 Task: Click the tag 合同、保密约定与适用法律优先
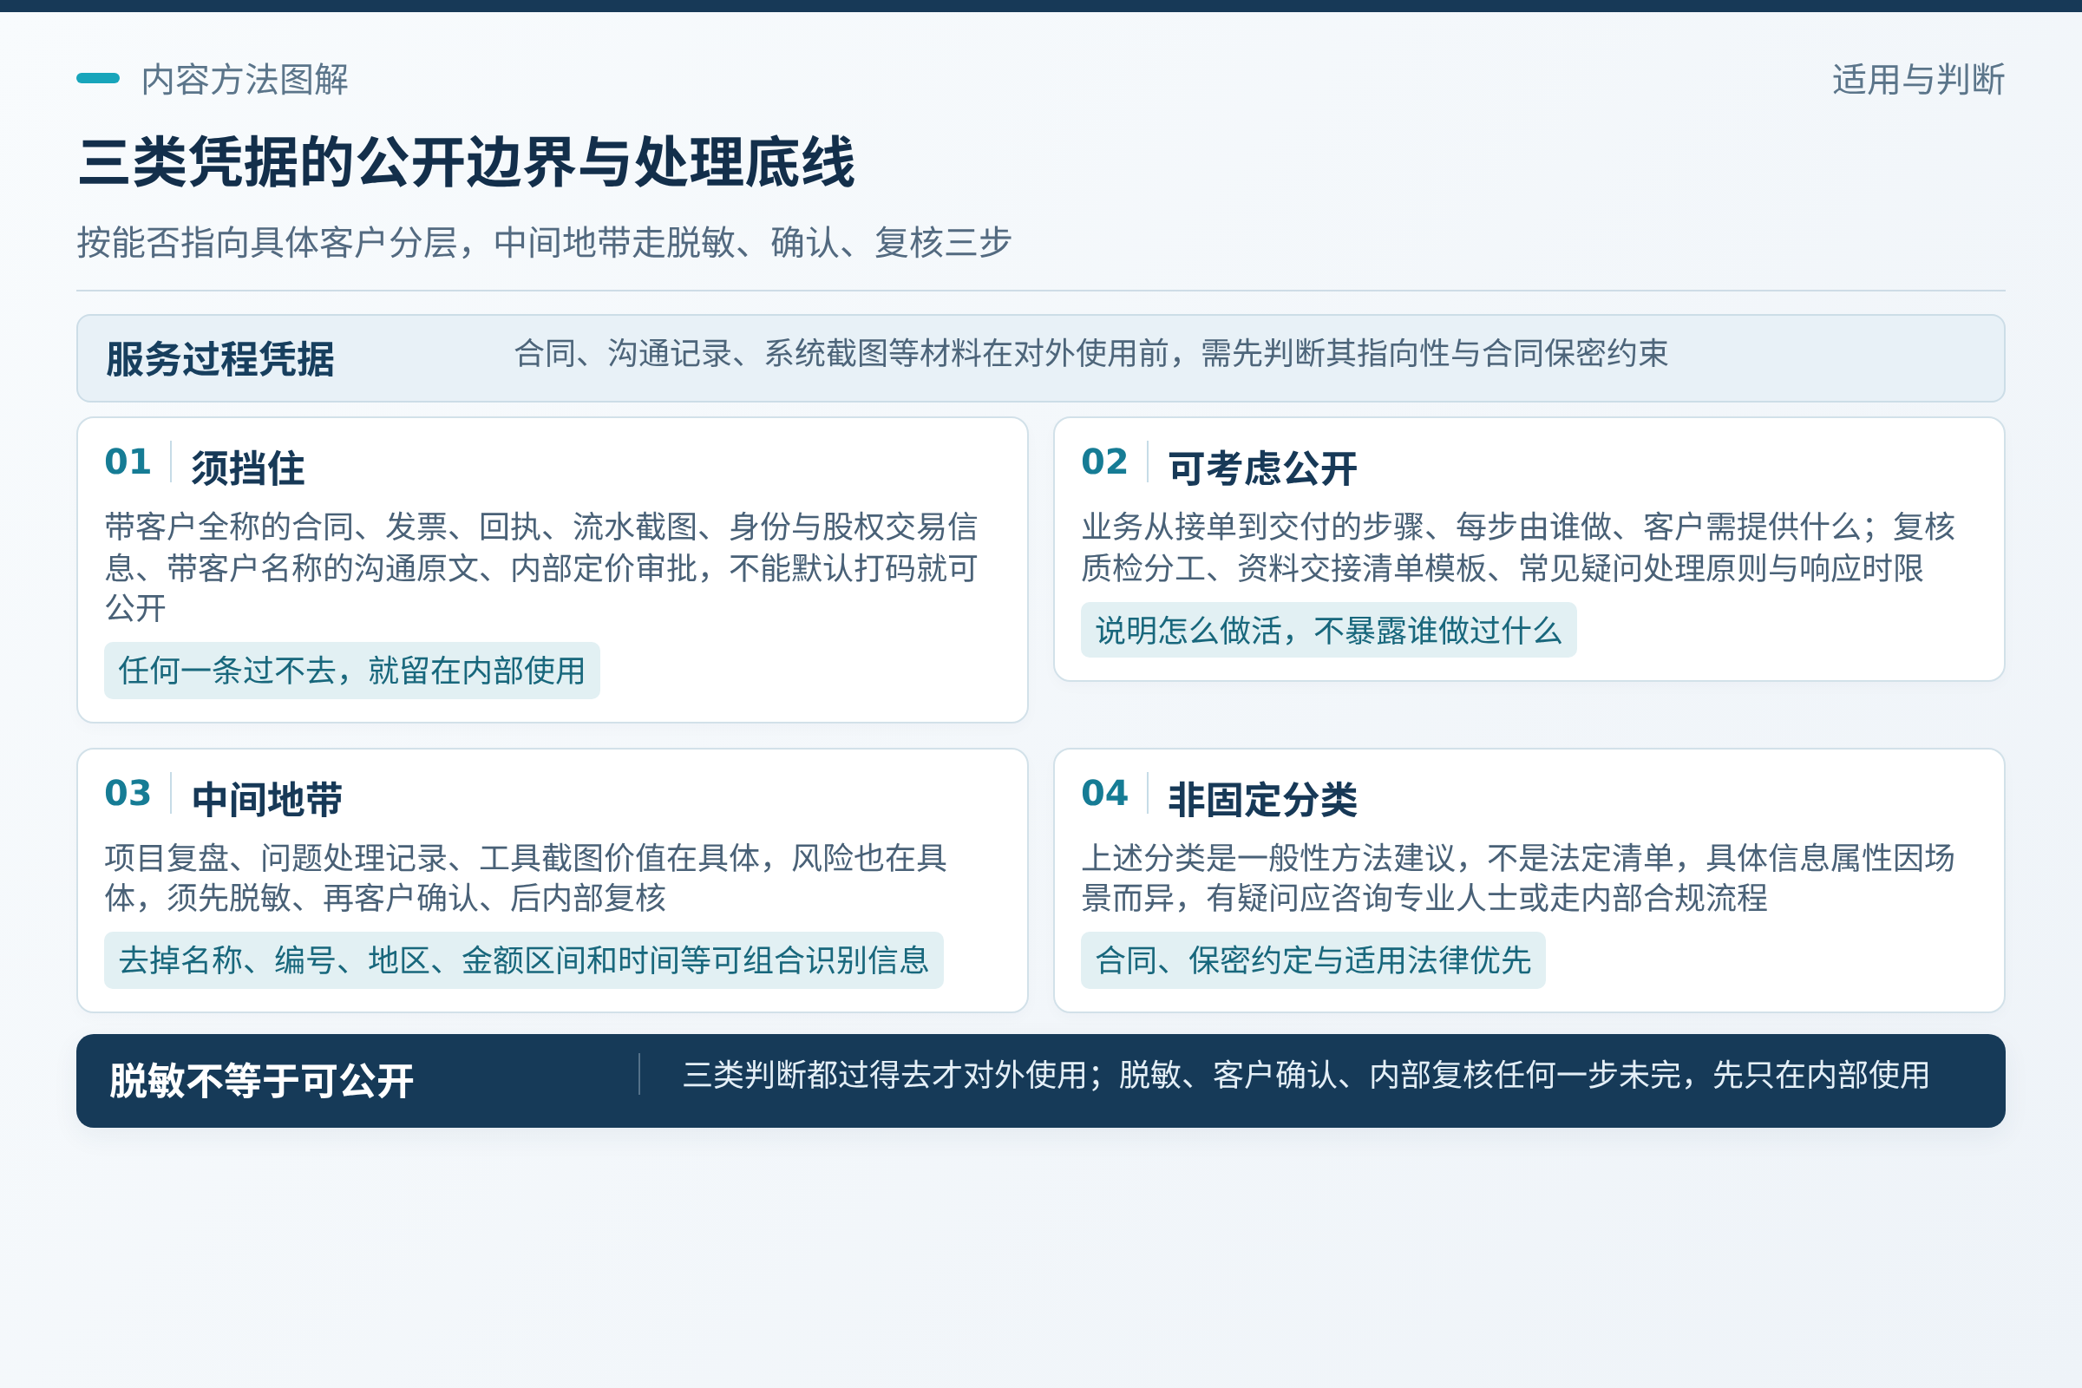click(1313, 960)
